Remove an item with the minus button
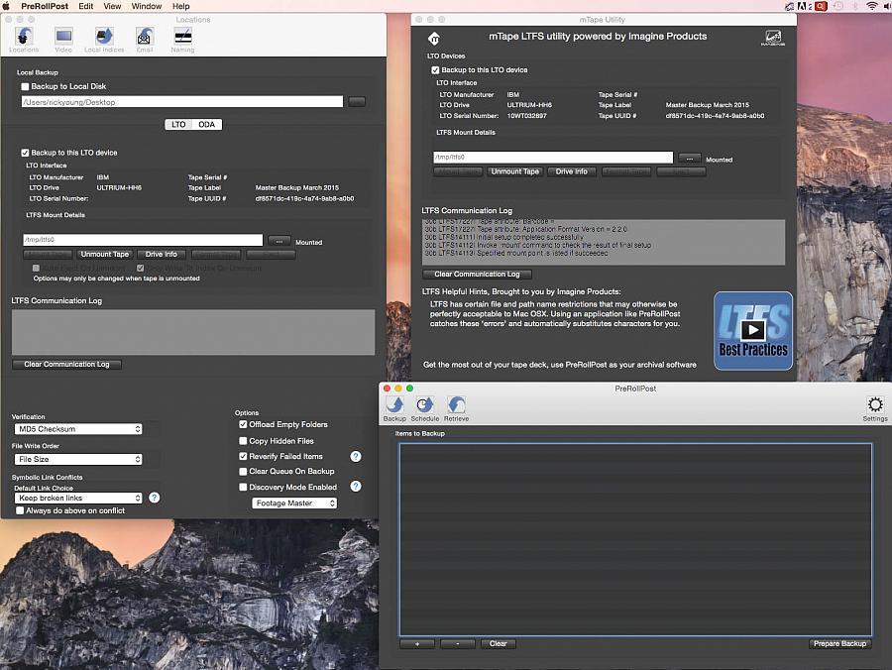Viewport: 892px width, 670px height. click(457, 644)
